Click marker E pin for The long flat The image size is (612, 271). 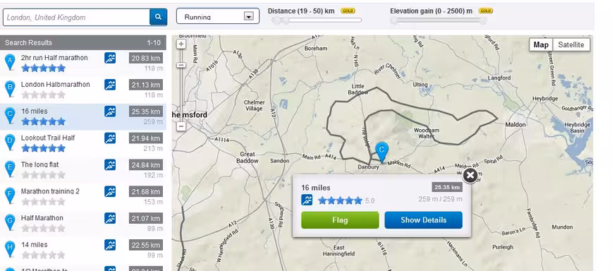[x=10, y=169]
